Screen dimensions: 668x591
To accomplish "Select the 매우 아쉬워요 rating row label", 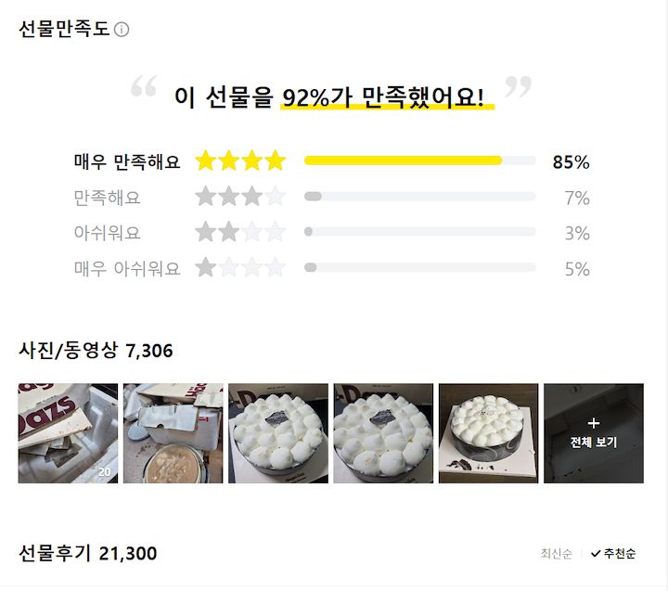I will tap(127, 269).
